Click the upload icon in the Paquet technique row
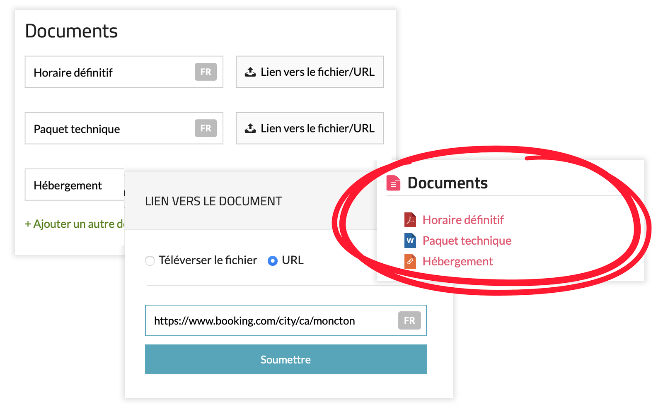The width and height of the screenshot is (663, 414). click(250, 128)
